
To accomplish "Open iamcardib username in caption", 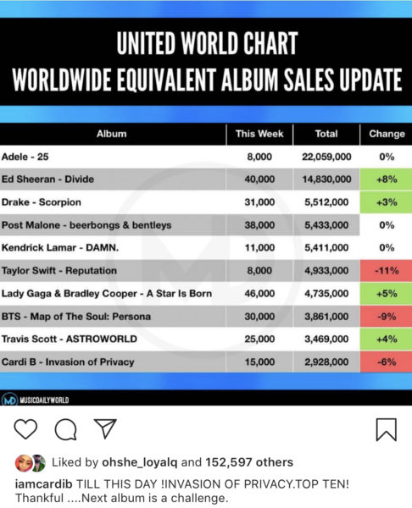I will point(43,484).
